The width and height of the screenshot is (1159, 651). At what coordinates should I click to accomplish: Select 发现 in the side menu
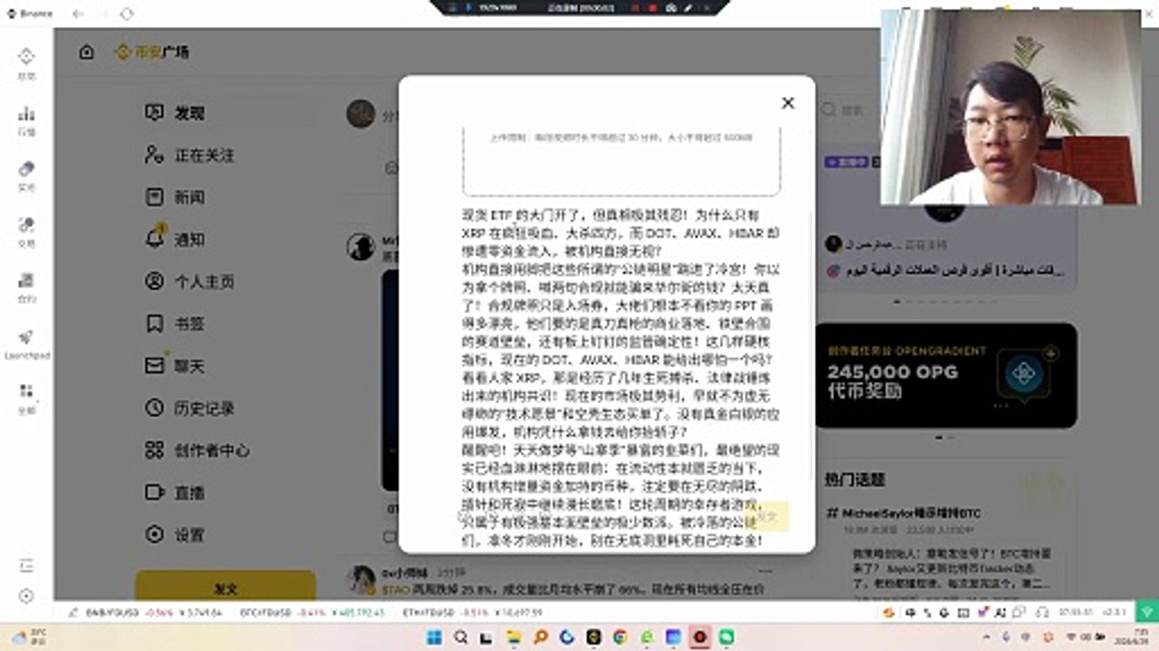[x=226, y=113]
